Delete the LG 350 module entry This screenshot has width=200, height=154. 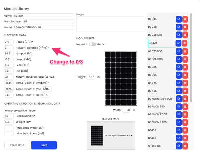185,27
